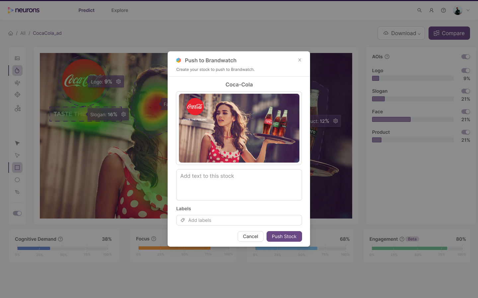Click the Coca-Cola ad thumbnail in dialog
478x298 pixels.
tap(239, 128)
